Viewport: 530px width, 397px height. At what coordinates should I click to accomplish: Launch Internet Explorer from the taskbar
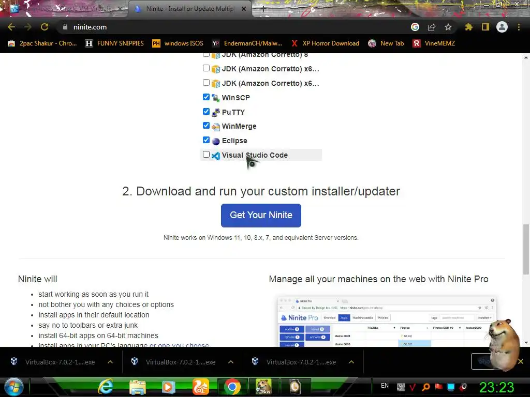106,387
